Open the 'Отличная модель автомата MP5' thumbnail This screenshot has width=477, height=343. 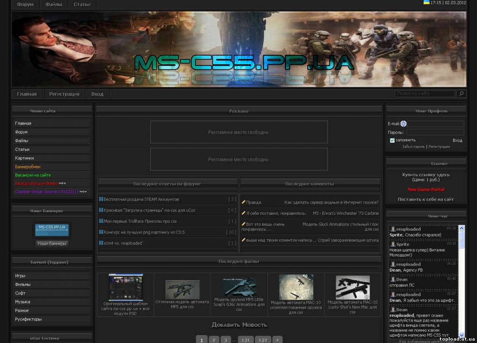pos(182,289)
